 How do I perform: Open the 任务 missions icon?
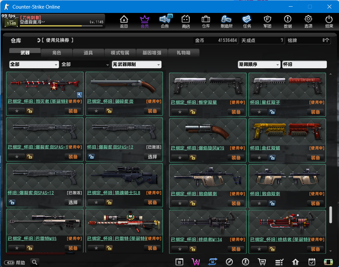click(247, 22)
